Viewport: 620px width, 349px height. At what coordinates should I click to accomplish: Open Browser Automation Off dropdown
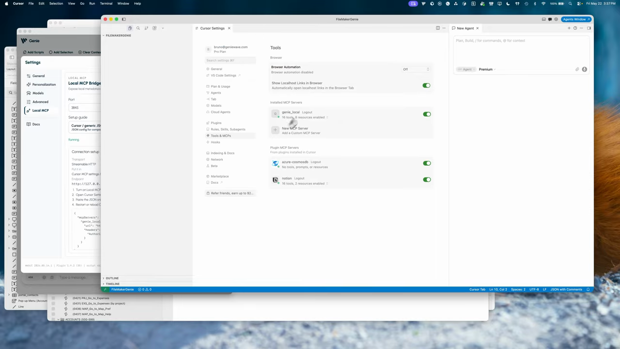pos(416,69)
